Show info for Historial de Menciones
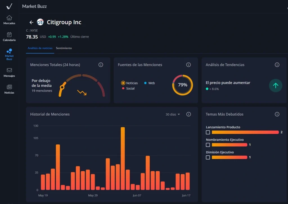 tap(188, 114)
